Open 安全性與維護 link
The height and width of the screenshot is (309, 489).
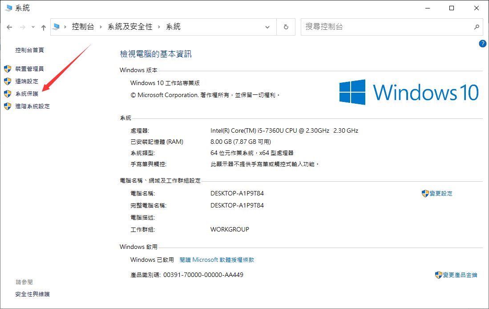click(32, 294)
